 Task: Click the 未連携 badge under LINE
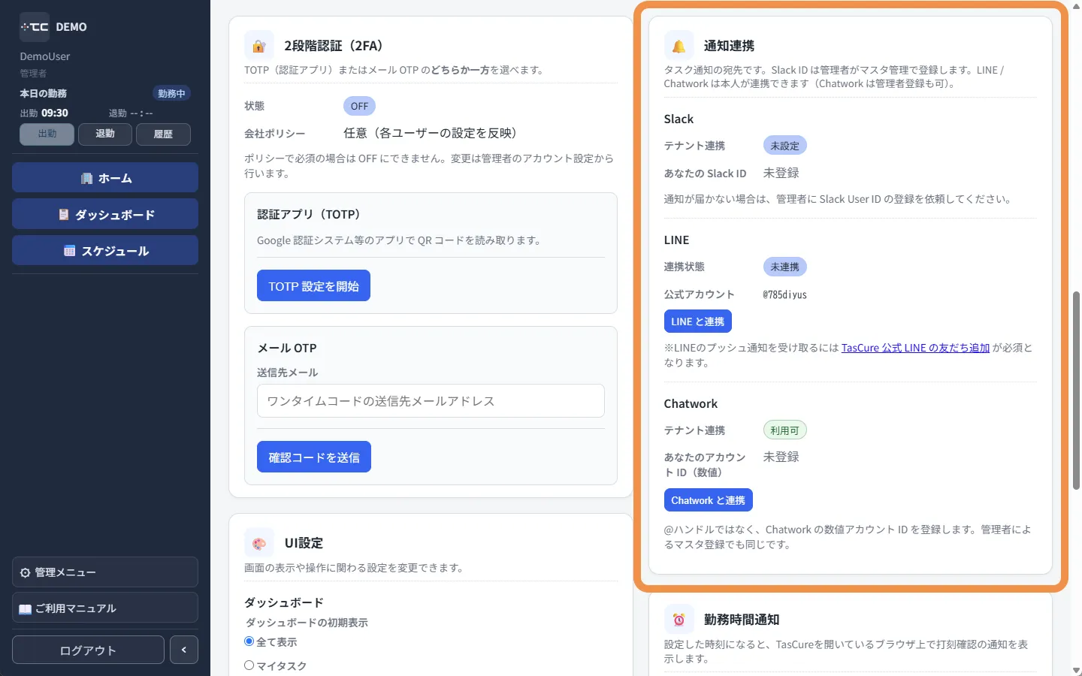[x=784, y=267]
